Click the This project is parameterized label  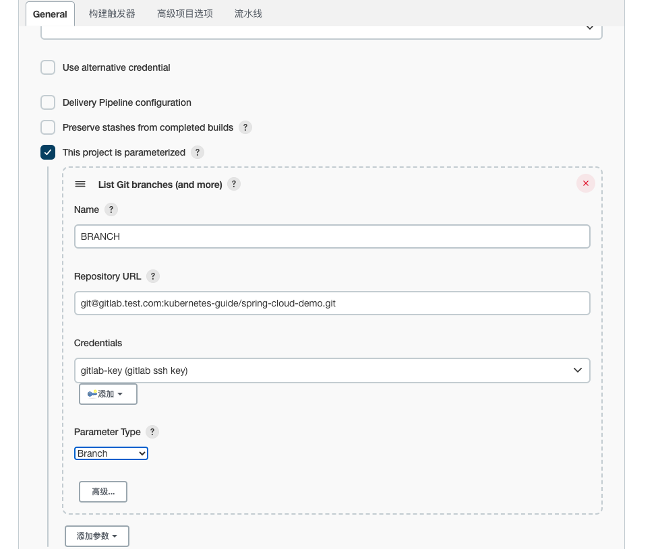pos(124,152)
